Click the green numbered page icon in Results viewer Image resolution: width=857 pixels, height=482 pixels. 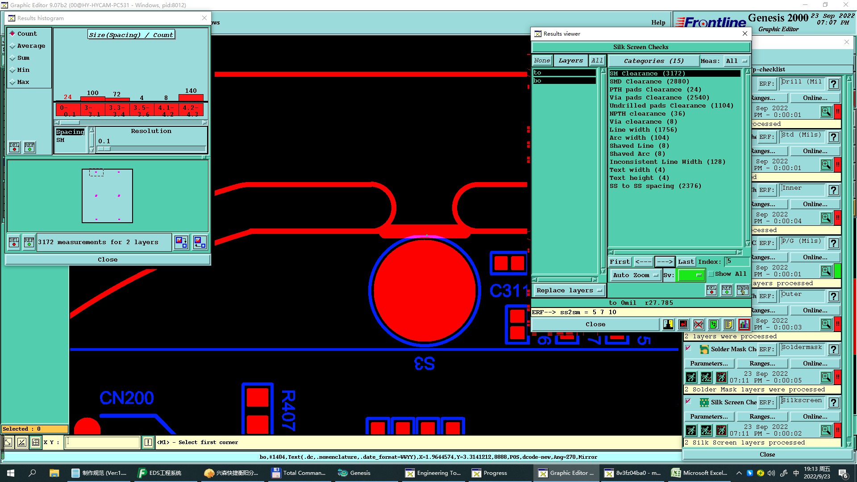point(713,324)
